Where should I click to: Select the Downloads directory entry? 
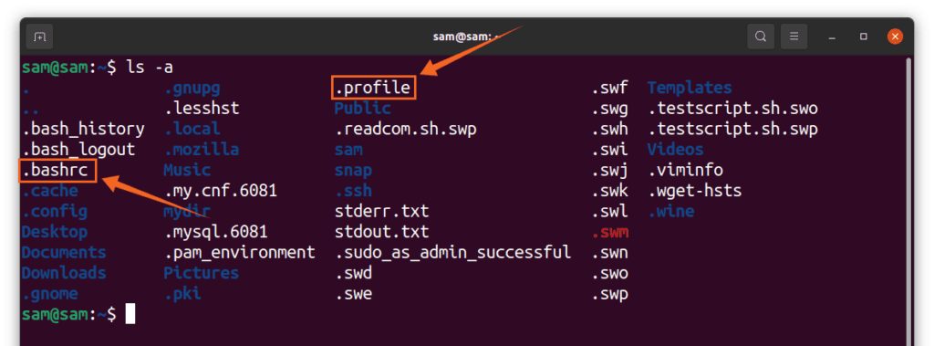click(64, 273)
